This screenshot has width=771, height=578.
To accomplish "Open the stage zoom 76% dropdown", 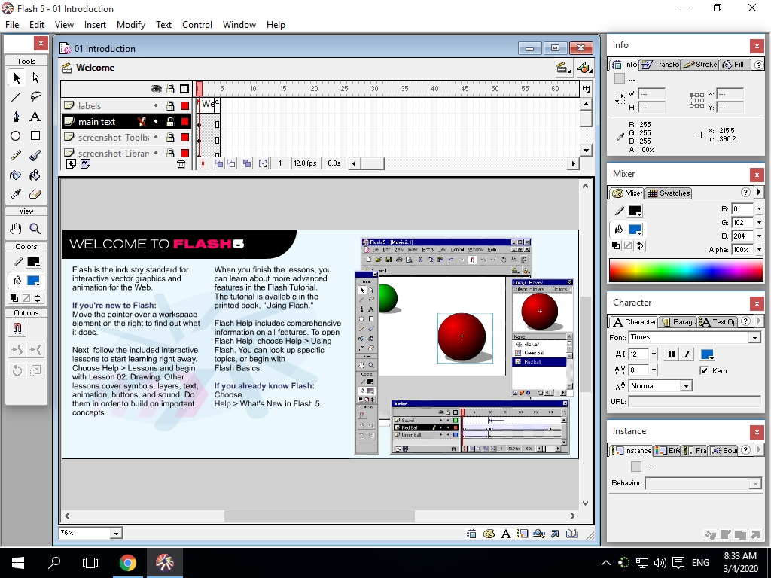I will (x=117, y=534).
